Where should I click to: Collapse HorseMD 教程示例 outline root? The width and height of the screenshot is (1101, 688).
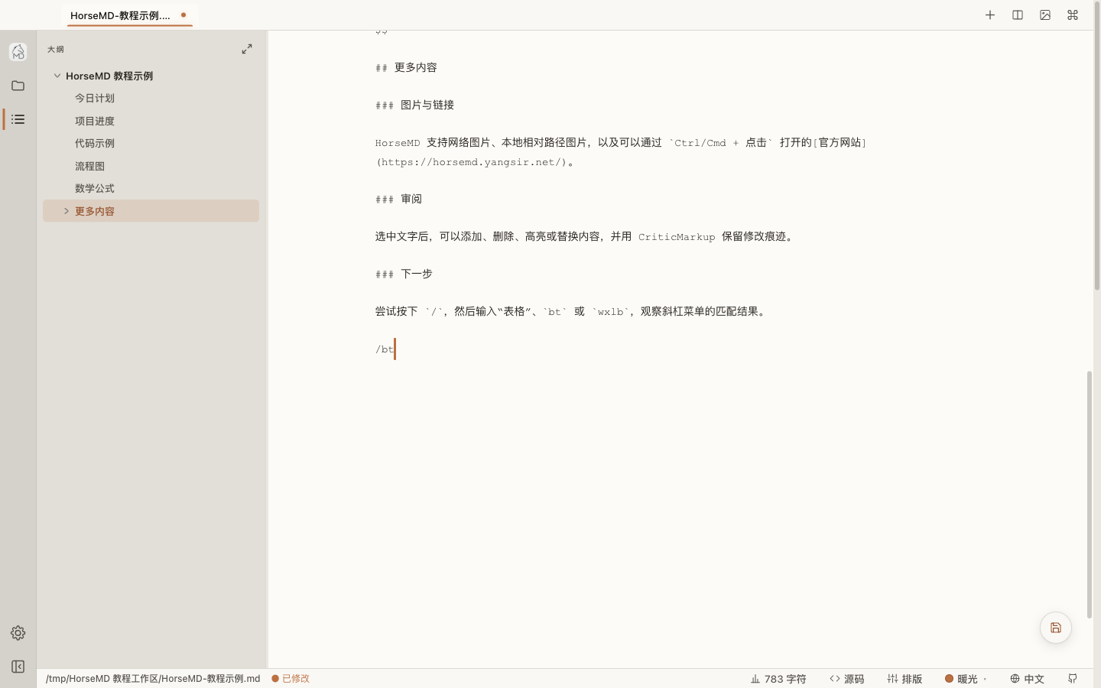(x=57, y=76)
